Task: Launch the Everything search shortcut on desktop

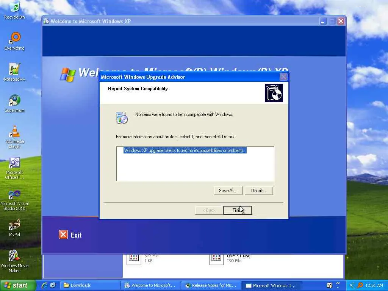Action: 15,41
